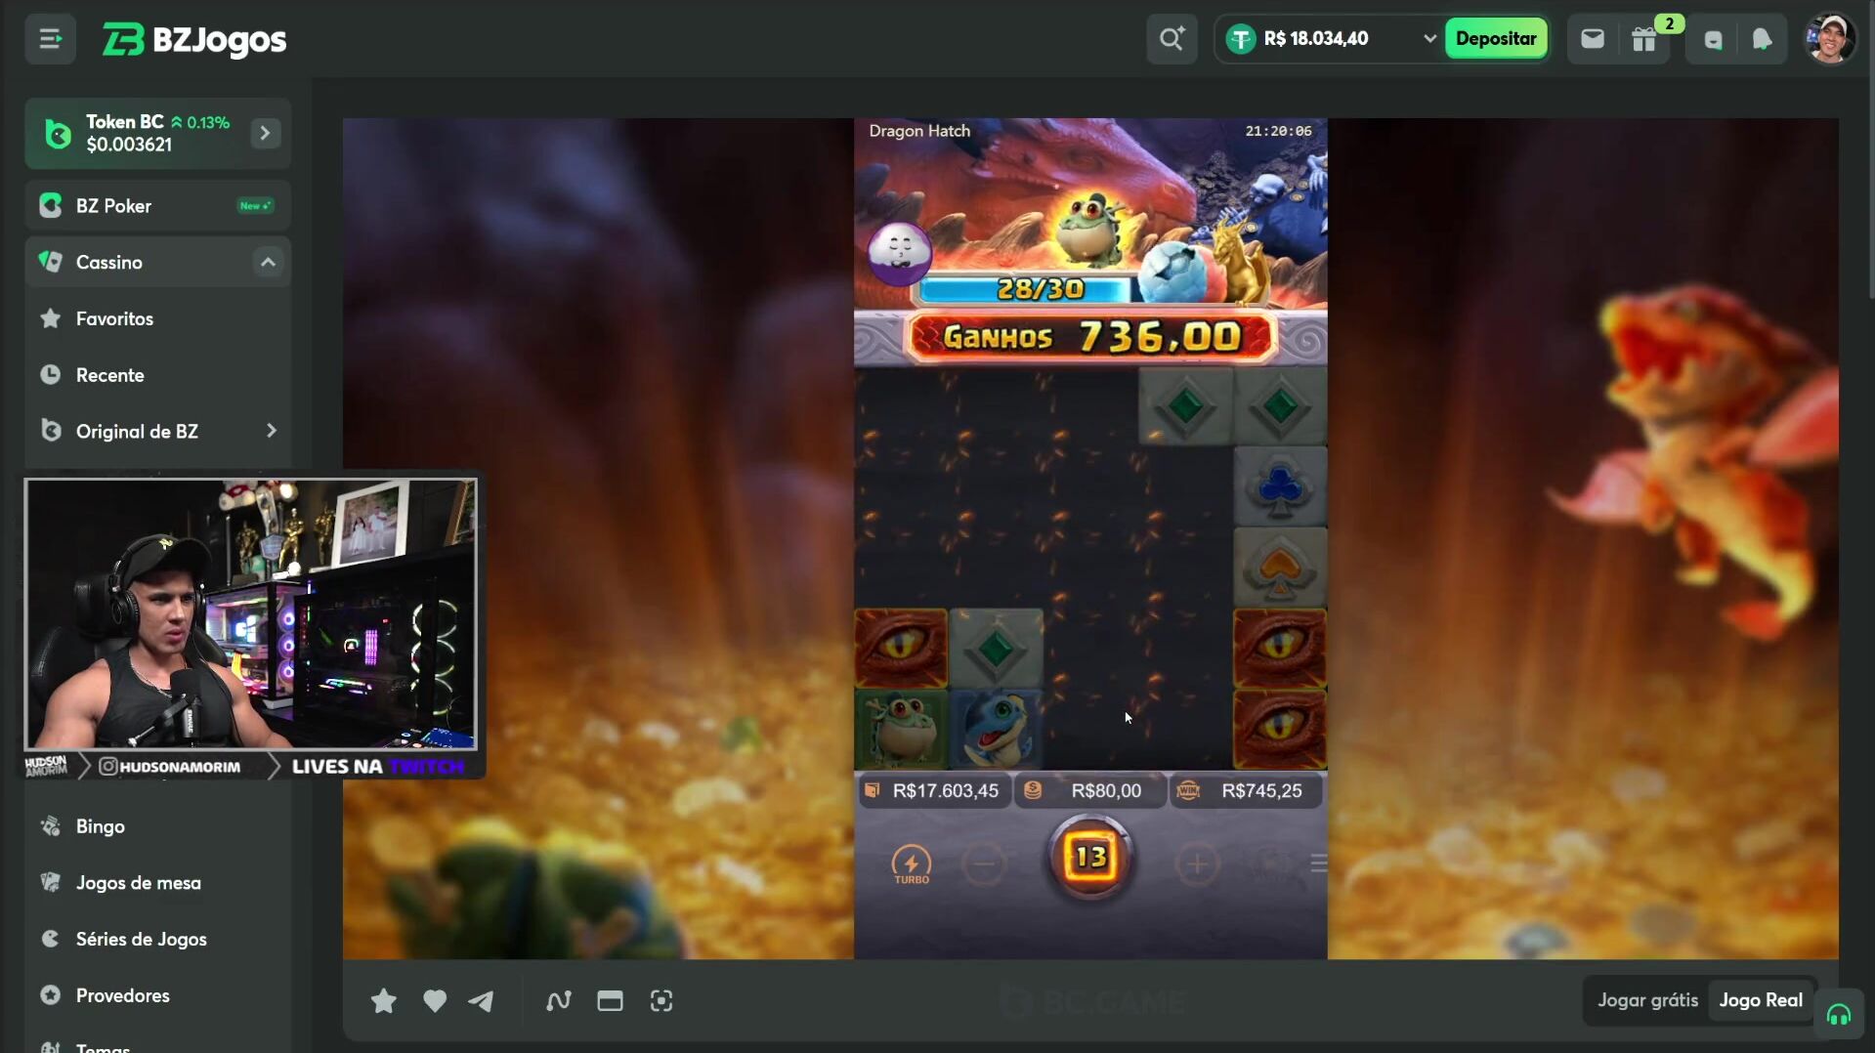Click the share paper-plane icon

click(x=481, y=1001)
